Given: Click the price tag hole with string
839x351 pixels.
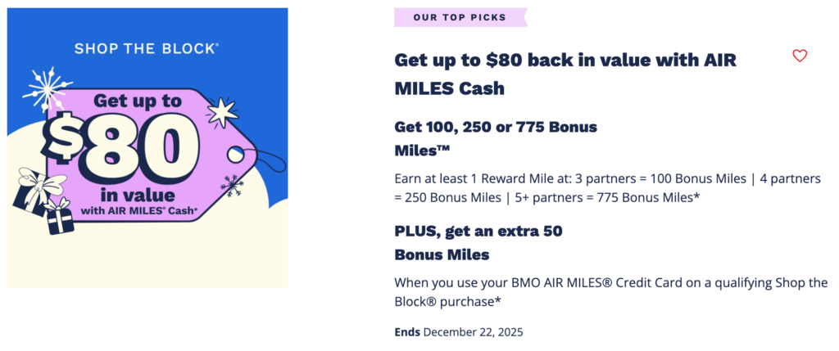Looking at the screenshot, I should pos(236,153).
